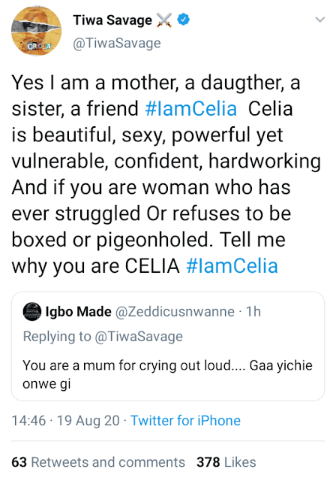Click the main tweet body text
This screenshot has height=481, width=336.
click(x=166, y=174)
